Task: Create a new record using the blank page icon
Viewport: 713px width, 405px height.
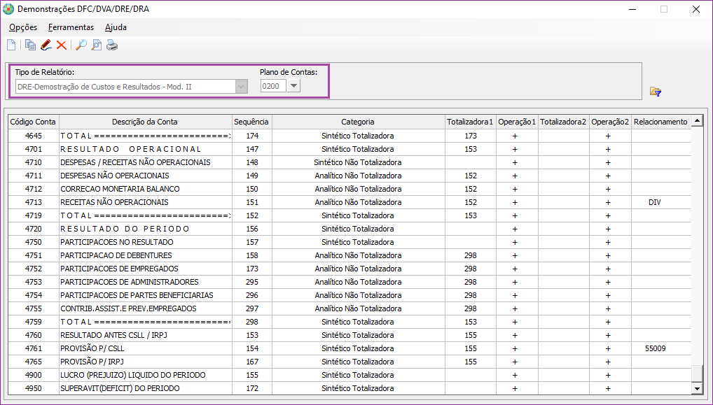Action: click(x=11, y=44)
